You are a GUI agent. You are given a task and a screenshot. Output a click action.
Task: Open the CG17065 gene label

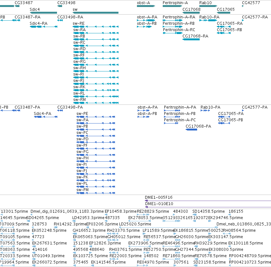pos(226,9)
